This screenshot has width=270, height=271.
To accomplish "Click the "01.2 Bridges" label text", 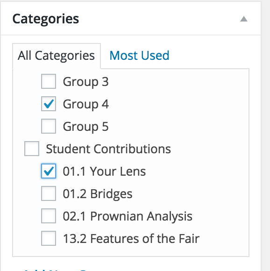I will [98, 194].
